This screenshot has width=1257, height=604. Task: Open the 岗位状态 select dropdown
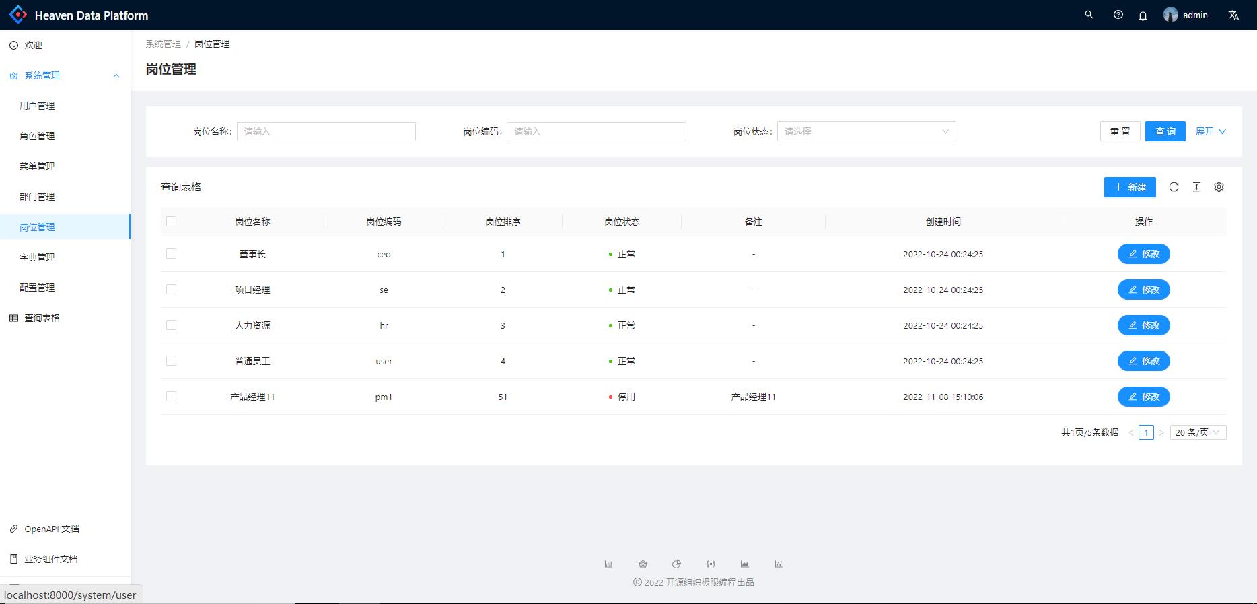(x=867, y=131)
